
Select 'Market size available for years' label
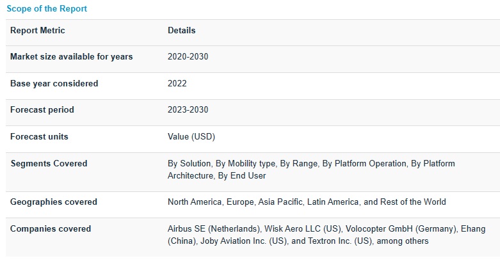point(72,57)
